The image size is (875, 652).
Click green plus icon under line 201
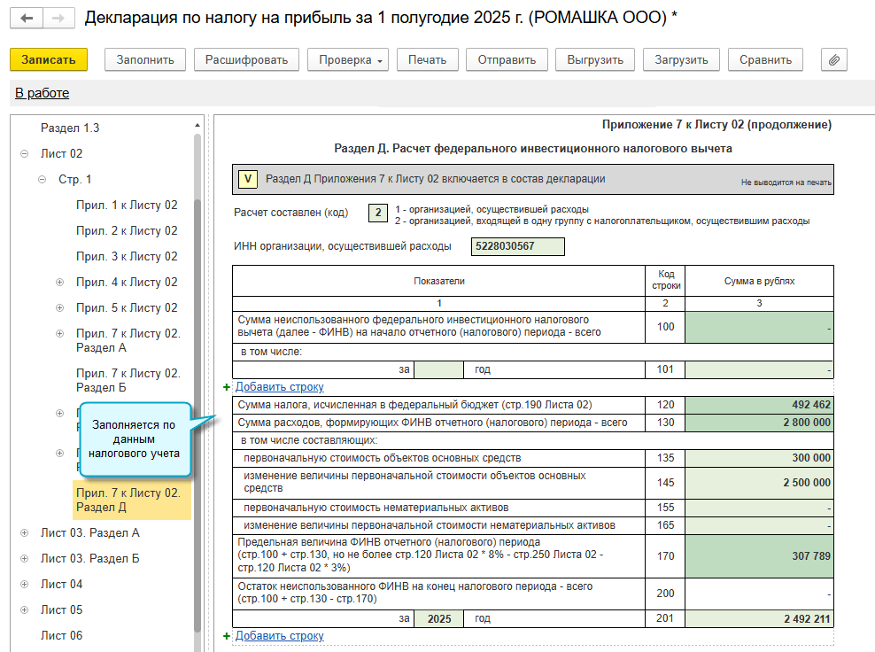[x=227, y=636]
